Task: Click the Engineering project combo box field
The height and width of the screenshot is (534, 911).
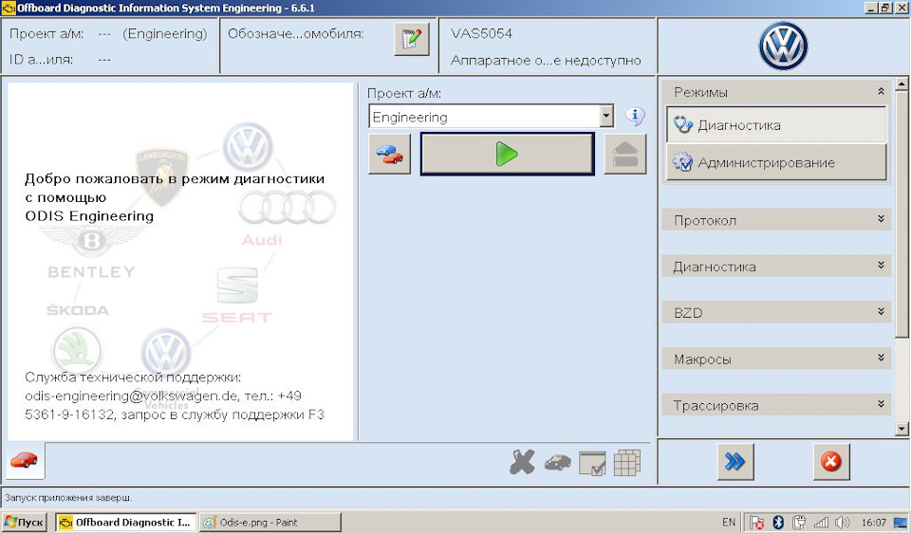Action: tap(491, 116)
